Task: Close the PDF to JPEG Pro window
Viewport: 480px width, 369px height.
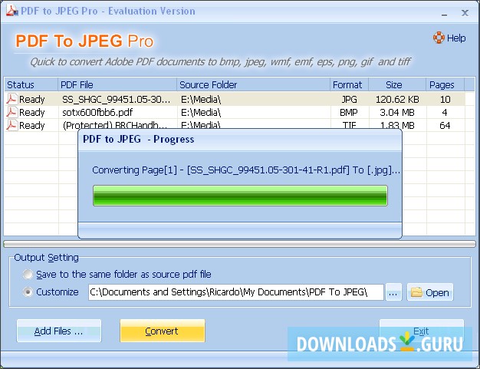Action: pyautogui.click(x=465, y=13)
